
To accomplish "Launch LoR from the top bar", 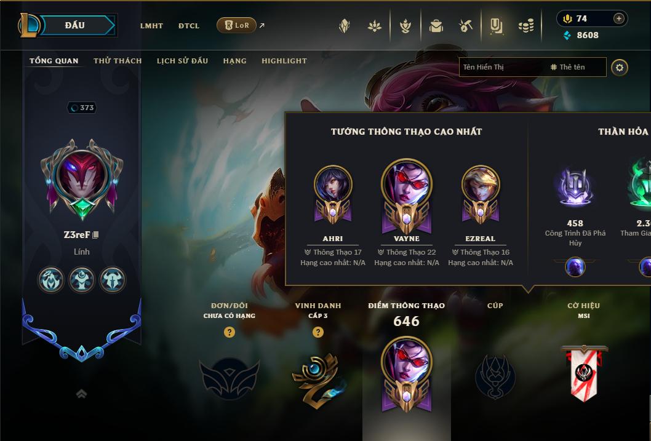I will [237, 25].
